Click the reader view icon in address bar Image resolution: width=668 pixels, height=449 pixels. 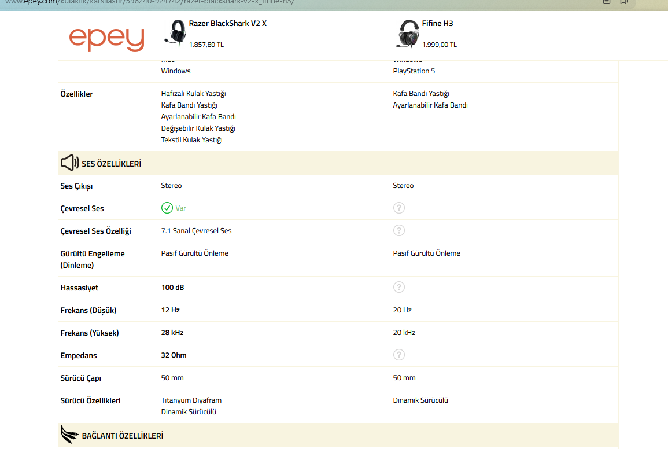click(x=607, y=2)
